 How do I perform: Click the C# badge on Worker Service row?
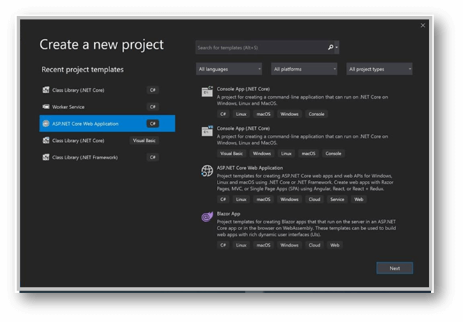coord(153,106)
